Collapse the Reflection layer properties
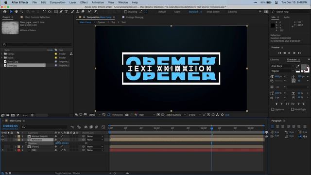 point(16,140)
